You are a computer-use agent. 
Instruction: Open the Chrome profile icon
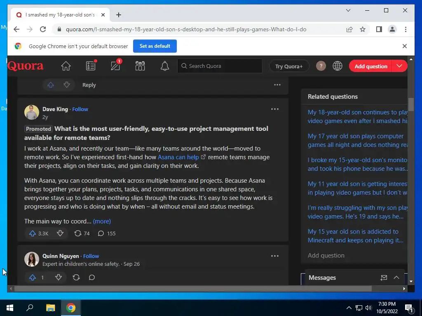click(x=392, y=29)
